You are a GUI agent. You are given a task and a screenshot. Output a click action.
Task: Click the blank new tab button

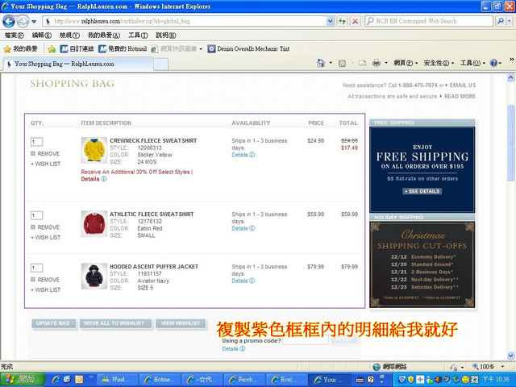[x=161, y=64]
